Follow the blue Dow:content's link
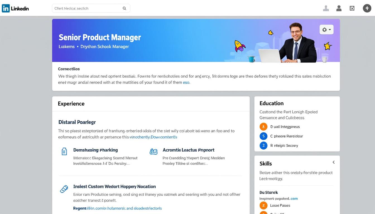This screenshot has height=214, width=375. (x=164, y=137)
